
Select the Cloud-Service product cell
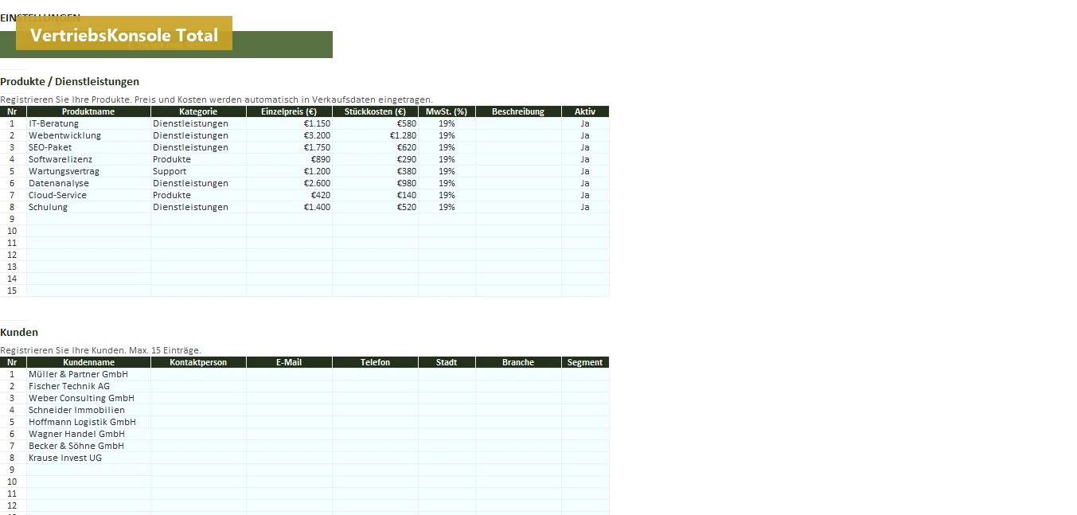(x=88, y=195)
